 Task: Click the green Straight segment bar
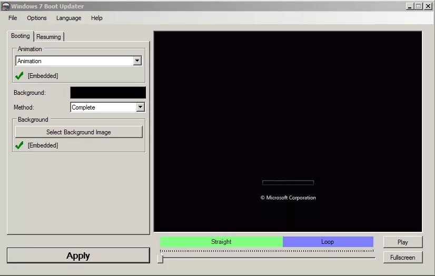point(221,242)
